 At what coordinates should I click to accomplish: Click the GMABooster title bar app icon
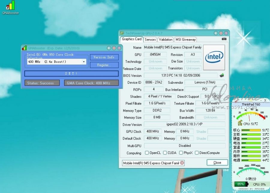tap(24, 48)
